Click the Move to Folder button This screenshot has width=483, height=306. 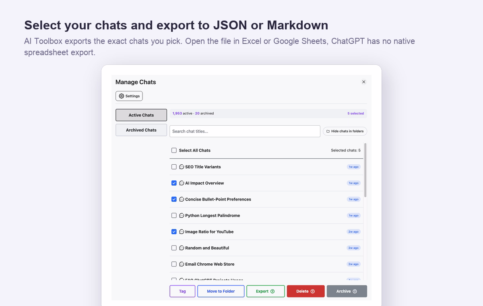(221, 292)
